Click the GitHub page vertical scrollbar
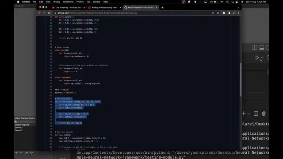 [x=241, y=79]
